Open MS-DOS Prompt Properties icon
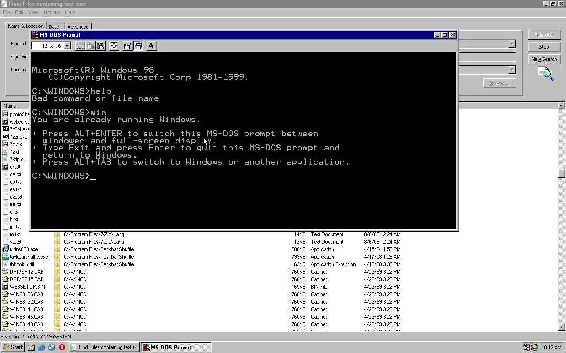This screenshot has width=566, height=353. [128, 46]
